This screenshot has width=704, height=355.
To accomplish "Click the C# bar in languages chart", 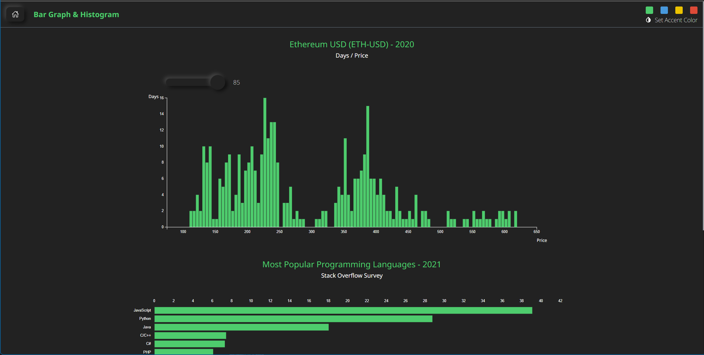I will click(x=190, y=344).
